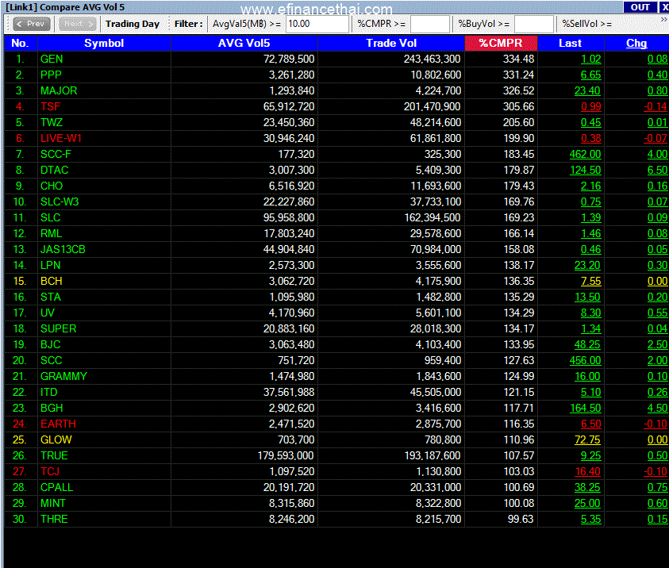Image resolution: width=669 pixels, height=568 pixels.
Task: Click SLC trade volume 162,394,500
Action: pos(433,217)
